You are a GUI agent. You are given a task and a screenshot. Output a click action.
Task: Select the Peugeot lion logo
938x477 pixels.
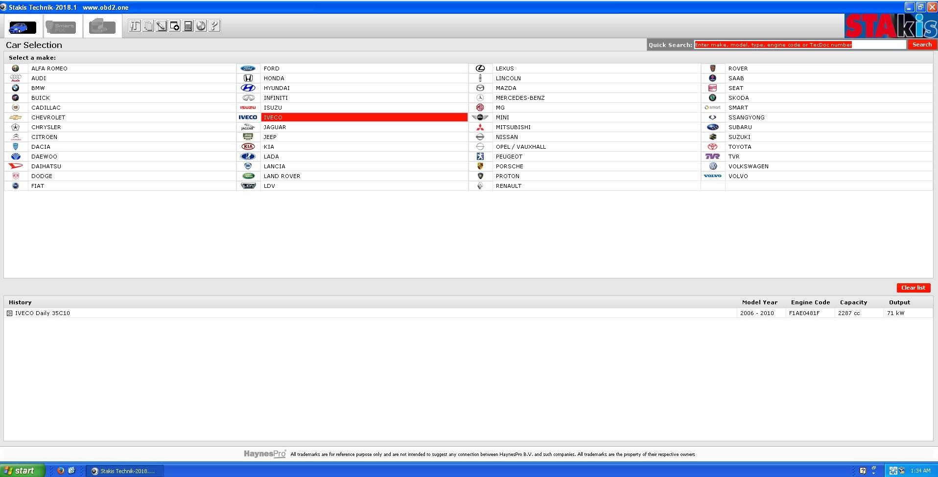(x=480, y=157)
